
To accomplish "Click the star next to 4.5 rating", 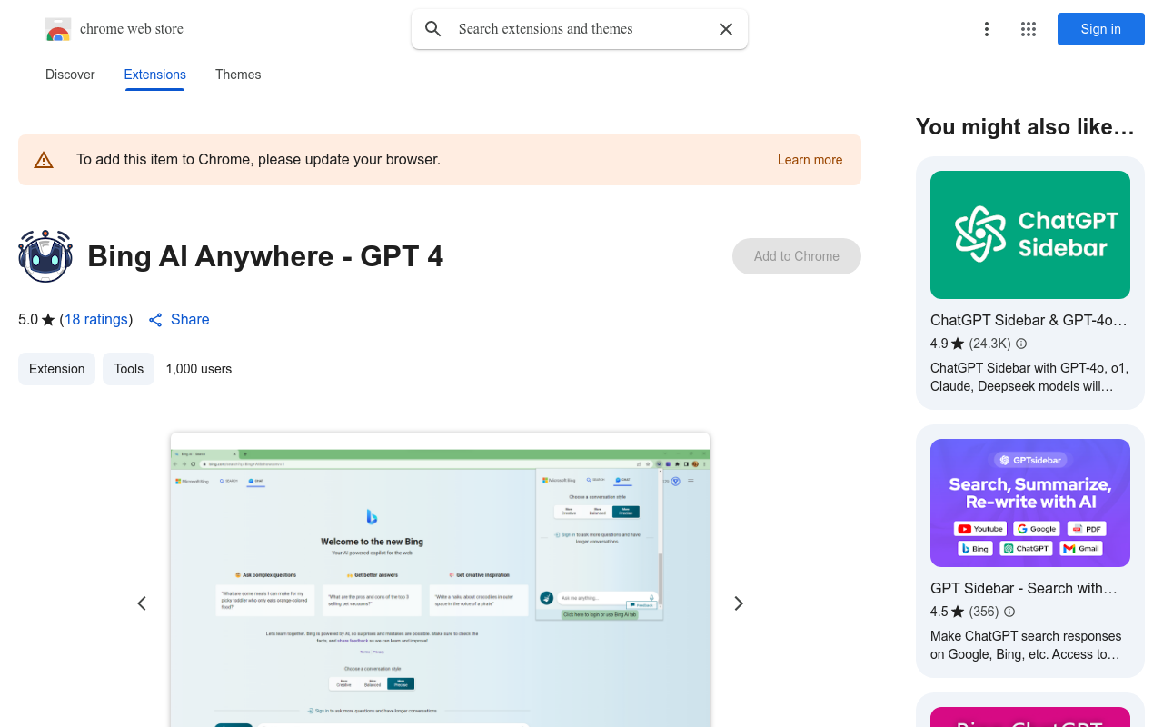I will point(958,612).
